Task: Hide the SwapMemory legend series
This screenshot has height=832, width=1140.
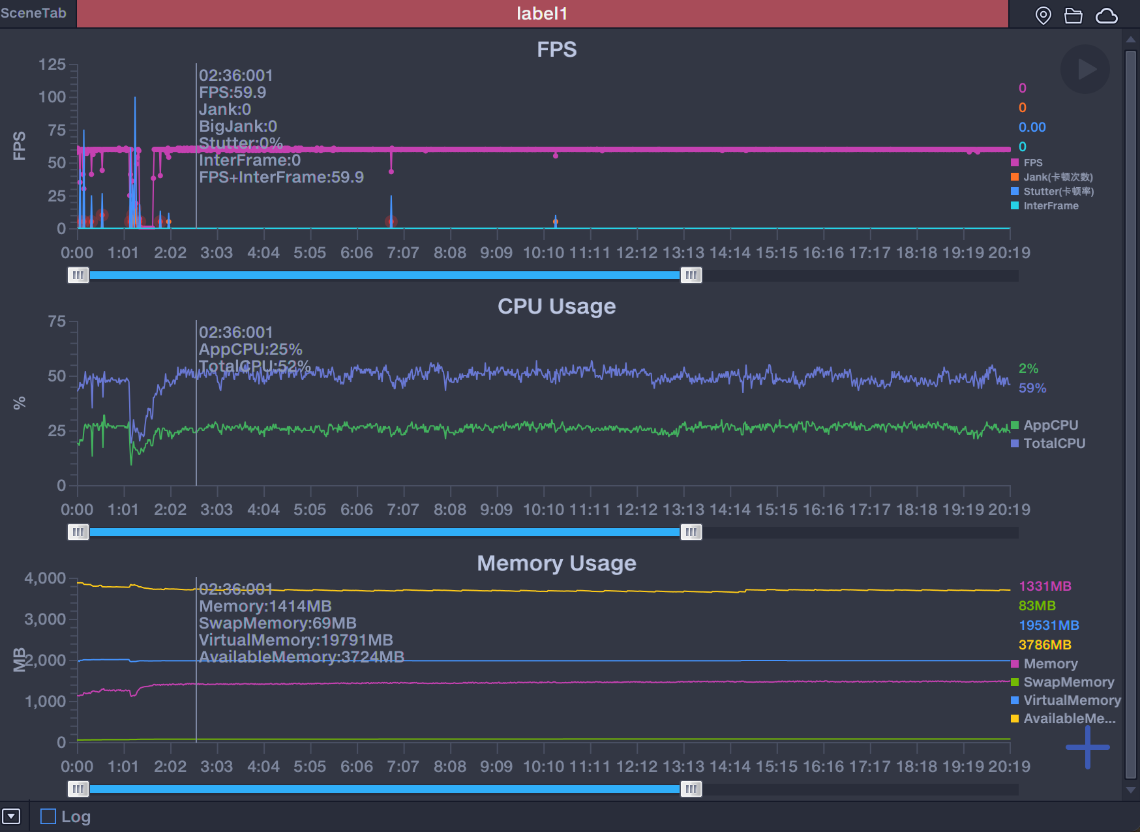Action: coord(1068,682)
